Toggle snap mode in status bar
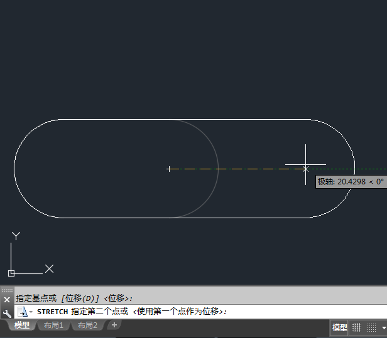 pyautogui.click(x=372, y=327)
